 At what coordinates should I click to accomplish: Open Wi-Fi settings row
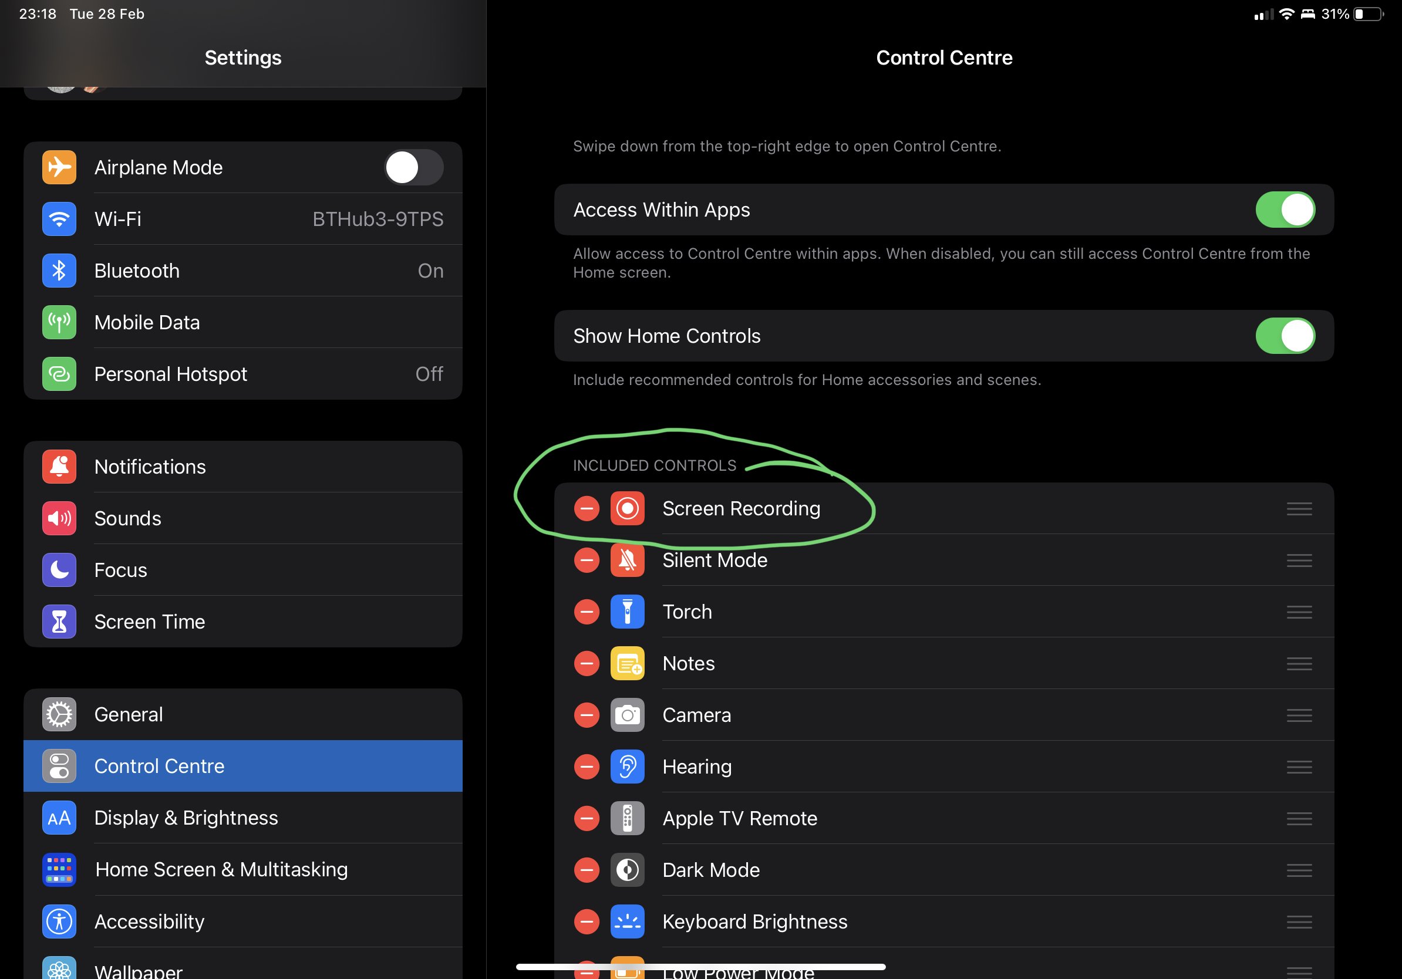tap(243, 219)
